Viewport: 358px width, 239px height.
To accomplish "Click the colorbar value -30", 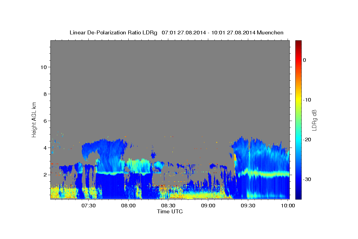I will (307, 179).
